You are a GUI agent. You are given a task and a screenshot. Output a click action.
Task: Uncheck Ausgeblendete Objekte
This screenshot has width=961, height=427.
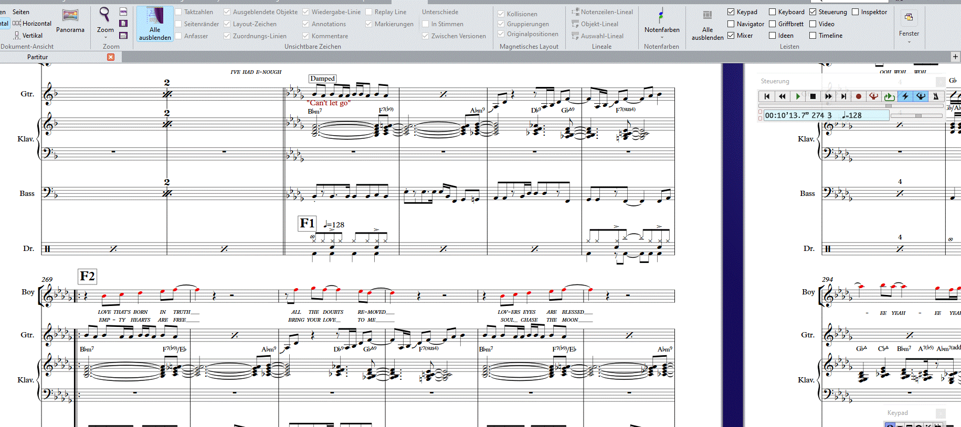coord(227,12)
